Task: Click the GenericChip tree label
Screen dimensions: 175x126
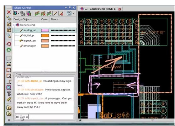Action: click(28, 25)
